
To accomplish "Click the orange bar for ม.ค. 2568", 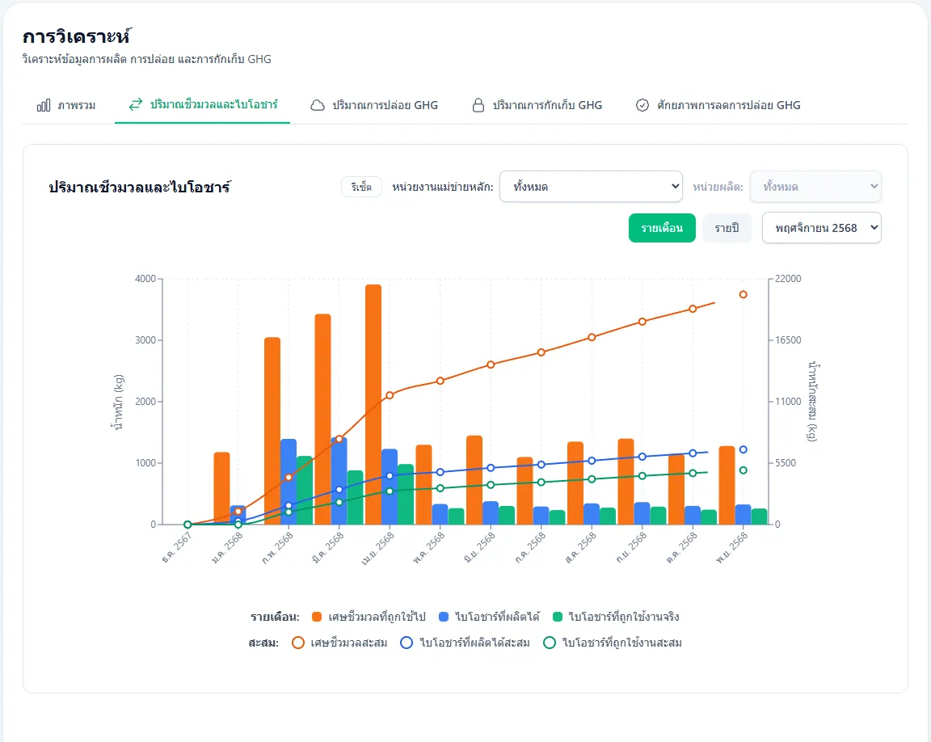I will pyautogui.click(x=221, y=488).
